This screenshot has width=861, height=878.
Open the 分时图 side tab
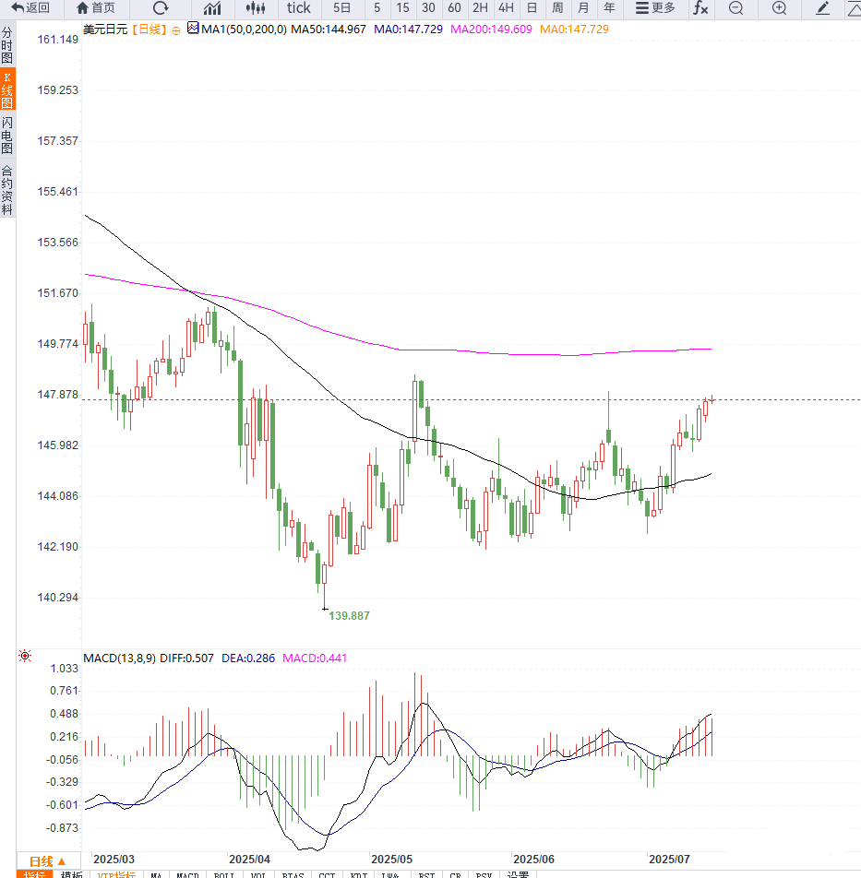(7, 45)
